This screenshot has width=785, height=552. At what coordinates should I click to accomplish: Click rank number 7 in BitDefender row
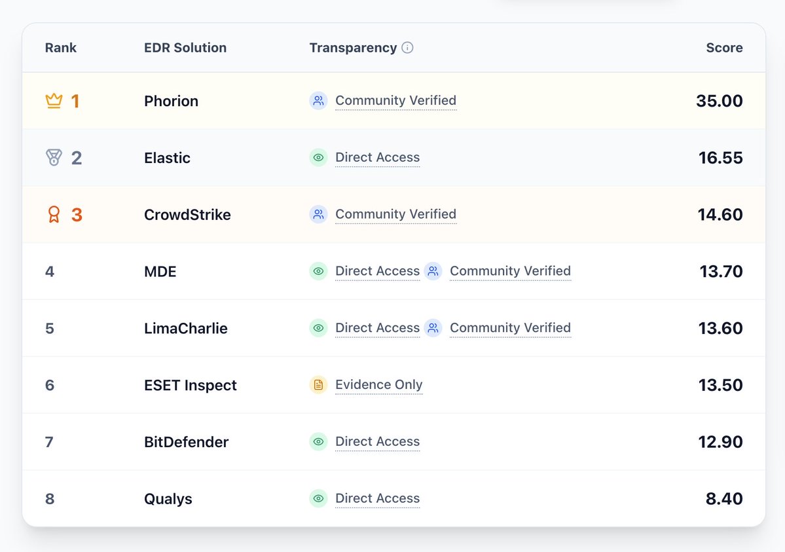pos(49,442)
